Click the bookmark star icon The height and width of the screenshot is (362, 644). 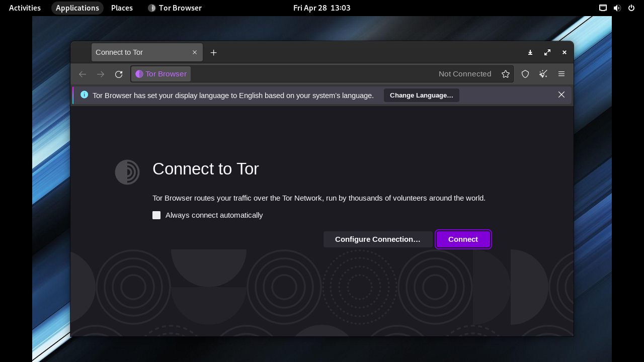[x=506, y=74]
